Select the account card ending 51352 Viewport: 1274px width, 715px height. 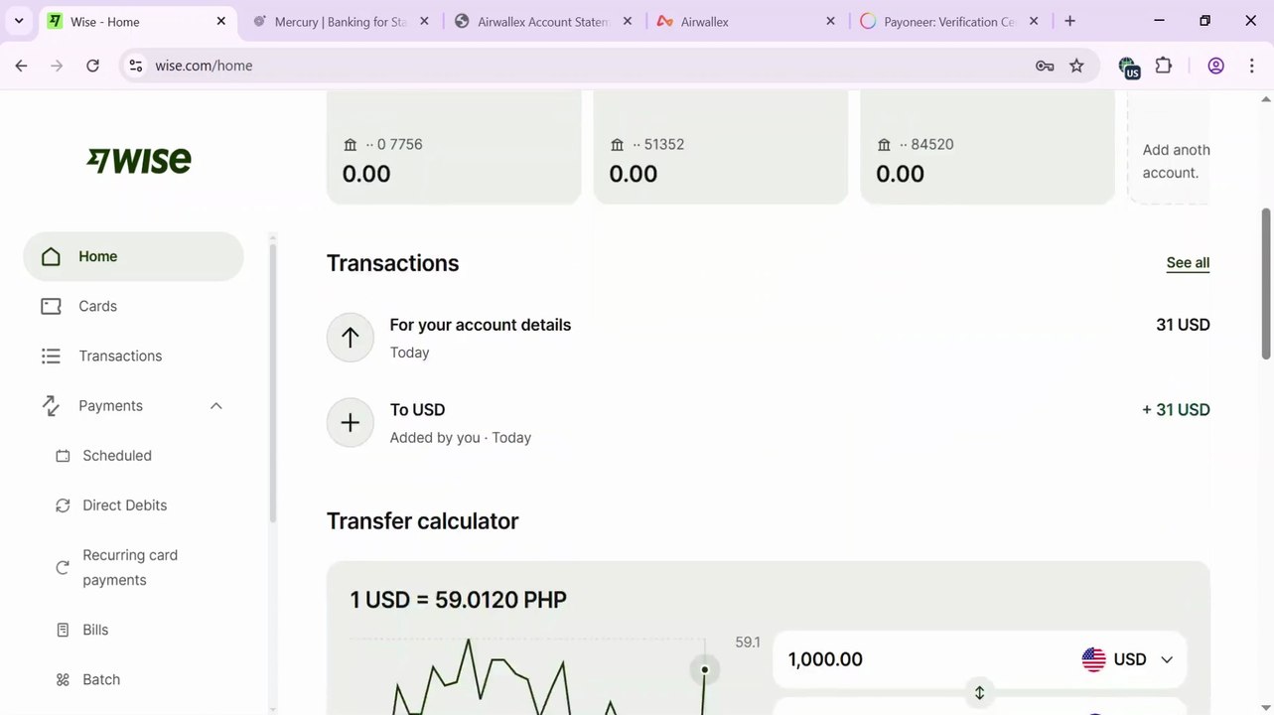pos(721,147)
